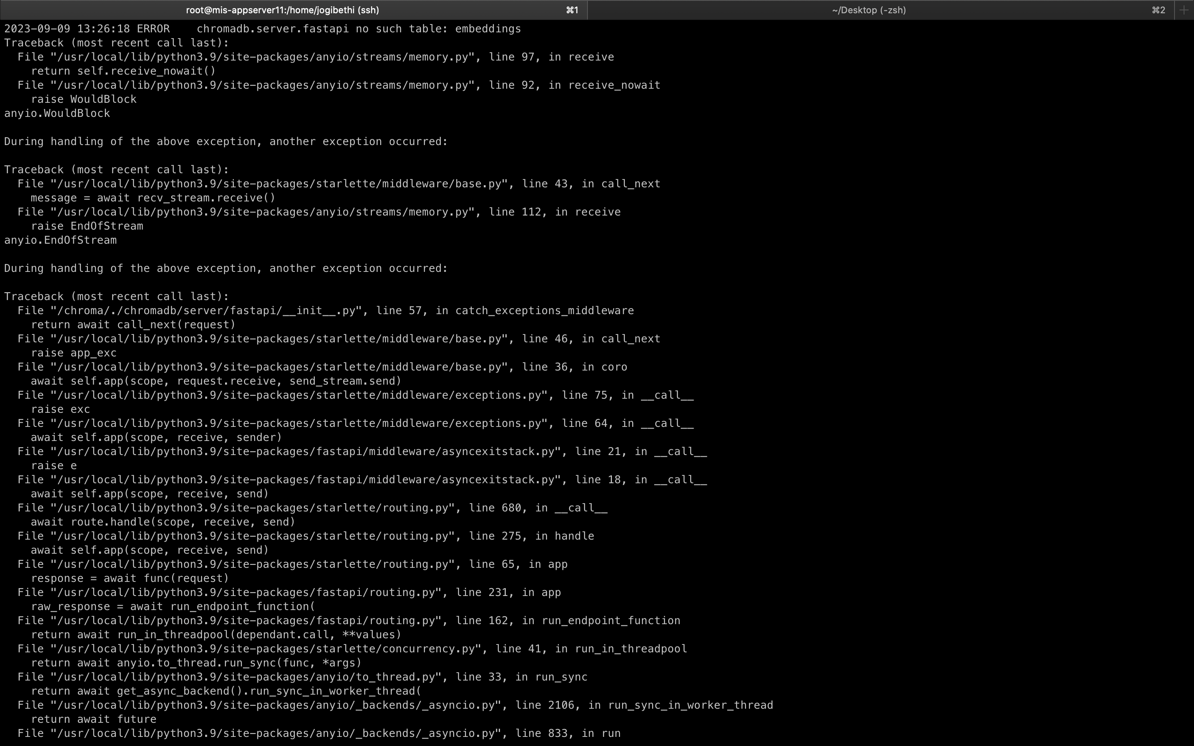Open a new terminal tab with plus button
The image size is (1194, 746).
click(1184, 10)
